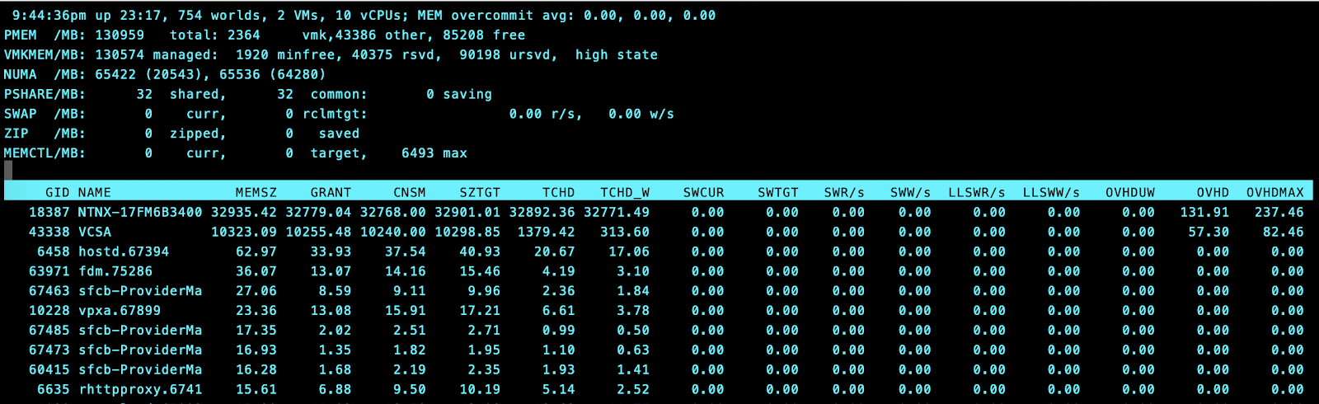Click the TCHD column header
The width and height of the screenshot is (1319, 404).
(558, 192)
